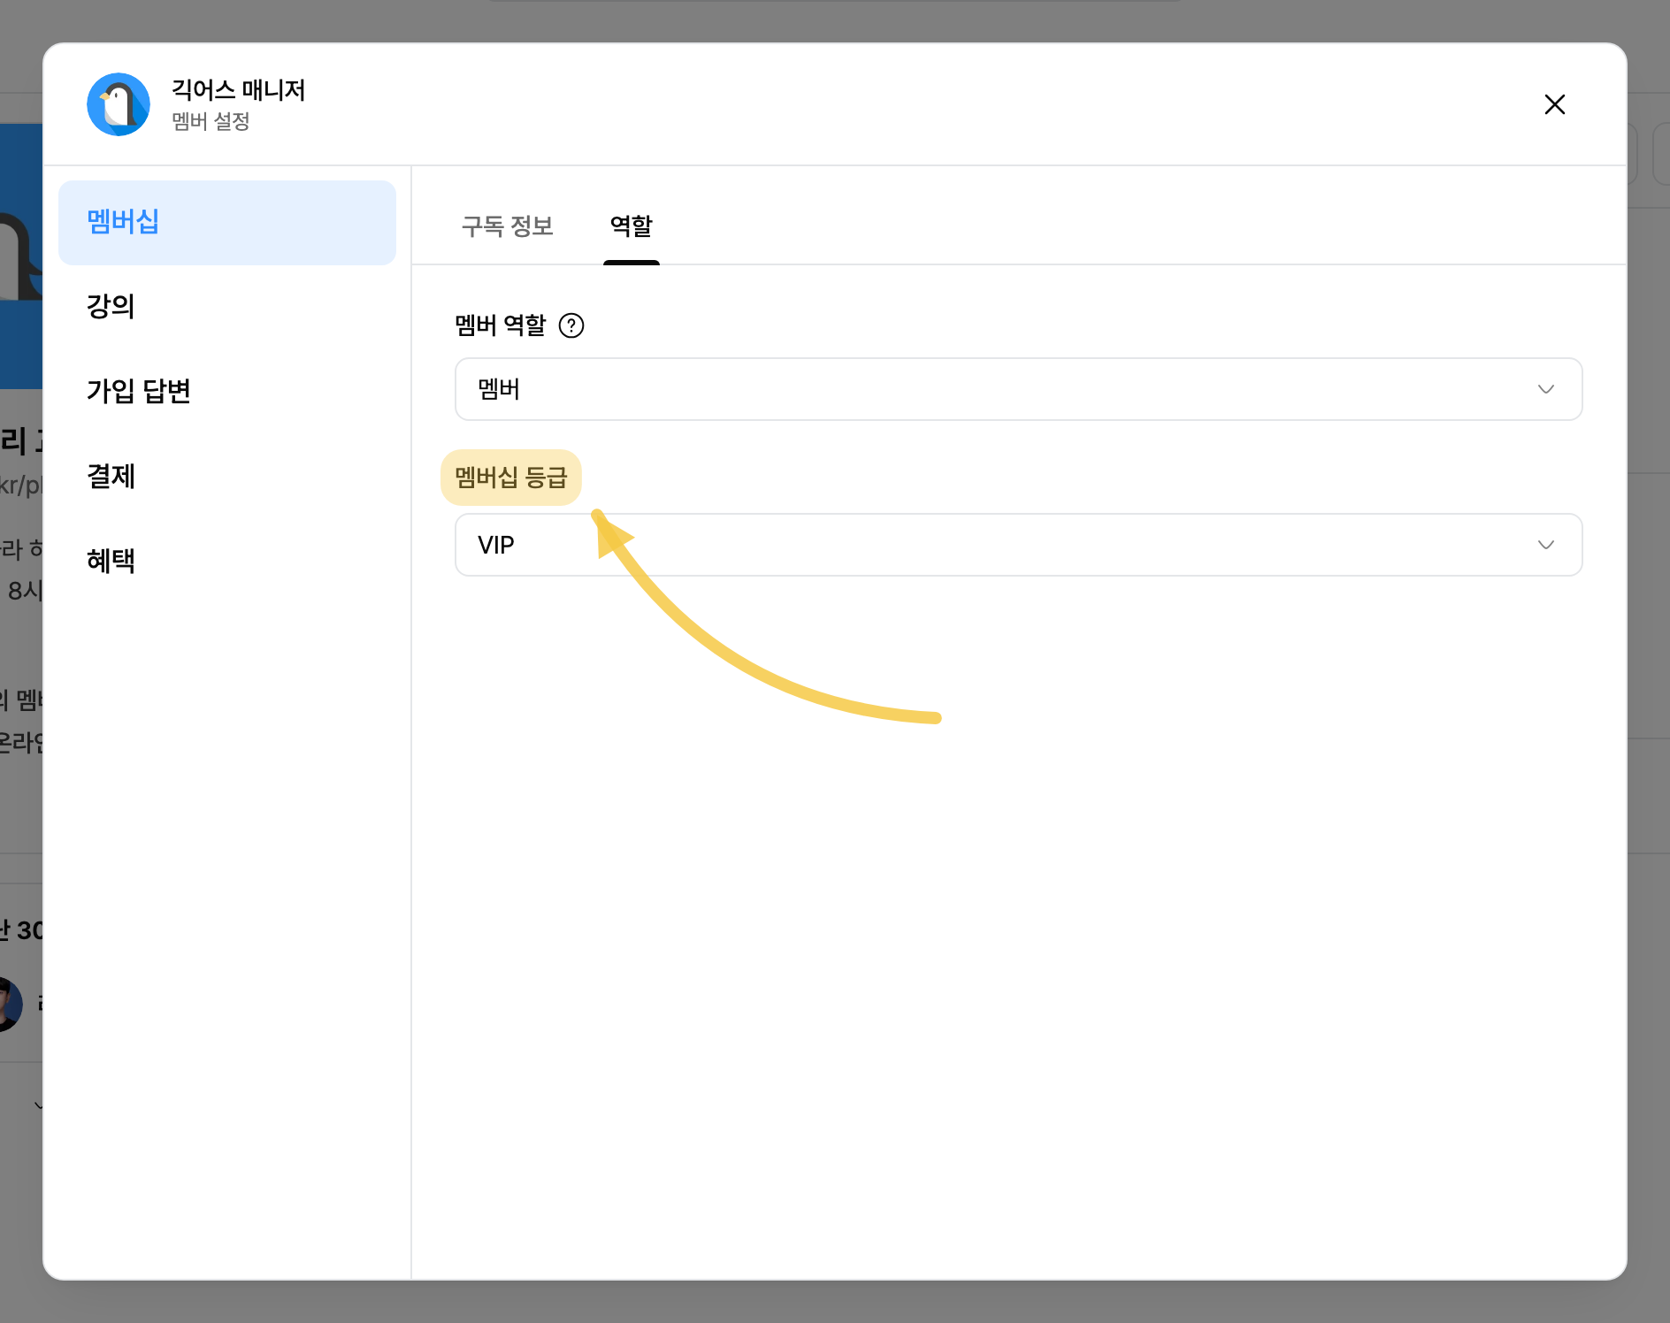Click the 멤버 역할 field label
This screenshot has height=1323, width=1670.
click(x=501, y=325)
